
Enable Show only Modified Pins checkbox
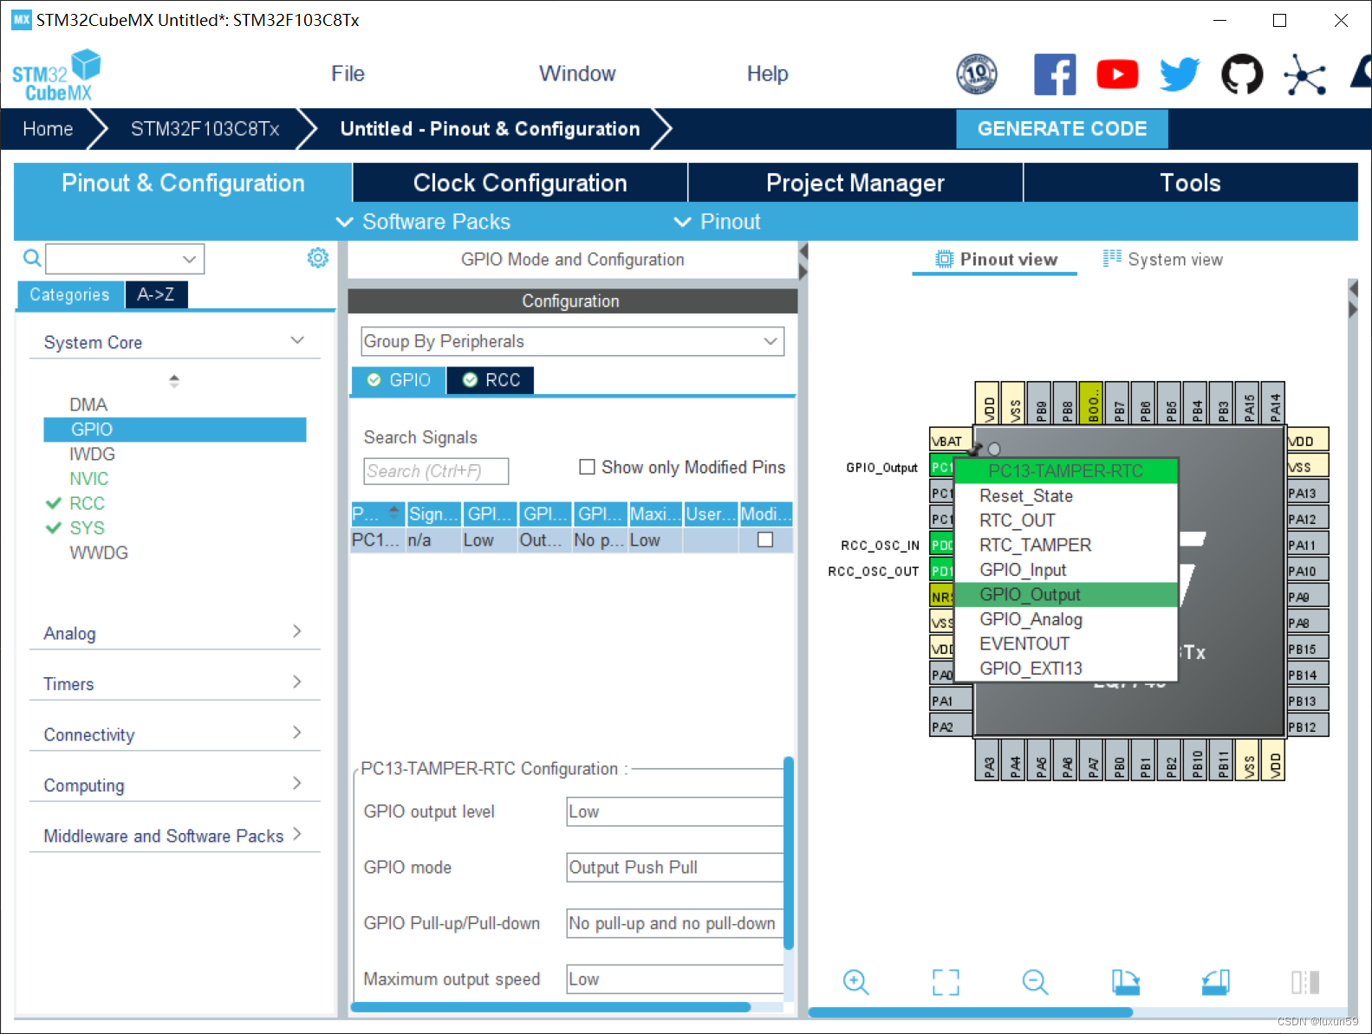tap(587, 467)
